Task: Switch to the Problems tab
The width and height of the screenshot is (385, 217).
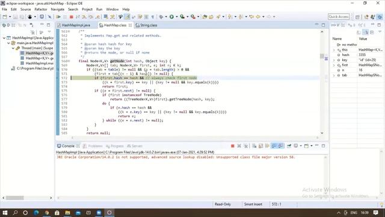Action: pos(93,146)
